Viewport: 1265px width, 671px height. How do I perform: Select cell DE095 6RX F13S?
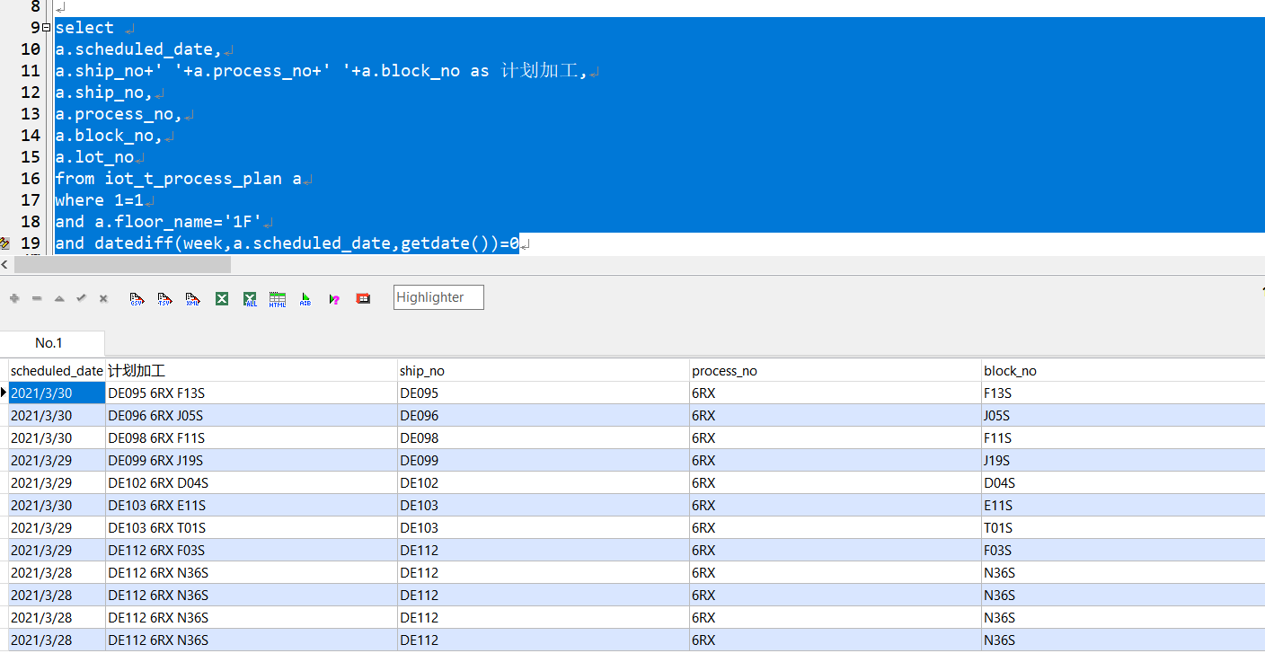(252, 393)
